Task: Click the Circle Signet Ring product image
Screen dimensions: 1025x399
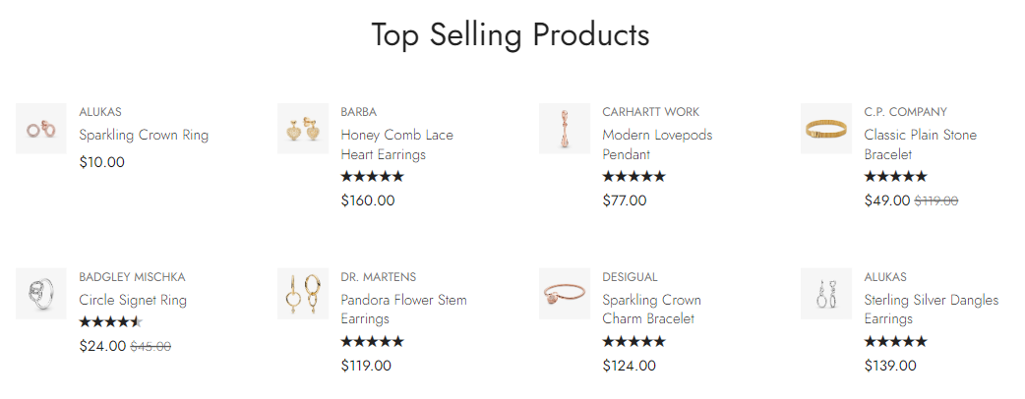Action: [x=41, y=294]
